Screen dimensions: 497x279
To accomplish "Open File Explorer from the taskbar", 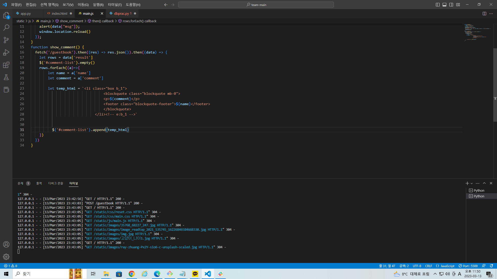I will 106,274.
